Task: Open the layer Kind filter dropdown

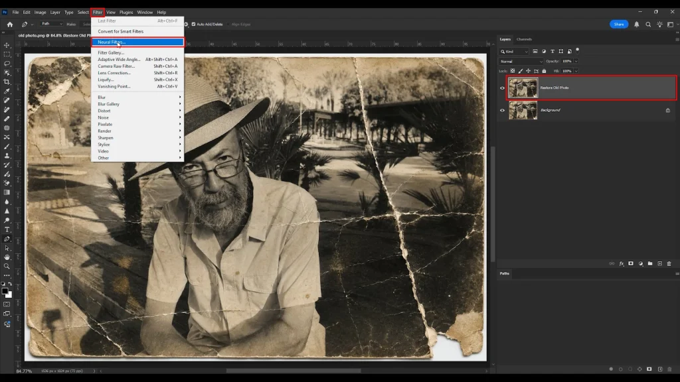Action: (x=514, y=52)
